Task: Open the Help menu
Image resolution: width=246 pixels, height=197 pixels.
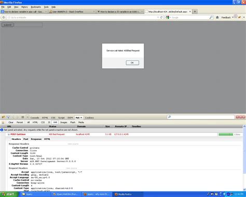Action: pos(53,7)
